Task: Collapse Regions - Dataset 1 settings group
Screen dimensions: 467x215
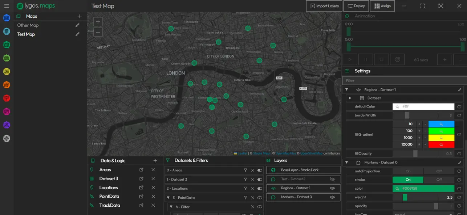Action: [x=346, y=90]
